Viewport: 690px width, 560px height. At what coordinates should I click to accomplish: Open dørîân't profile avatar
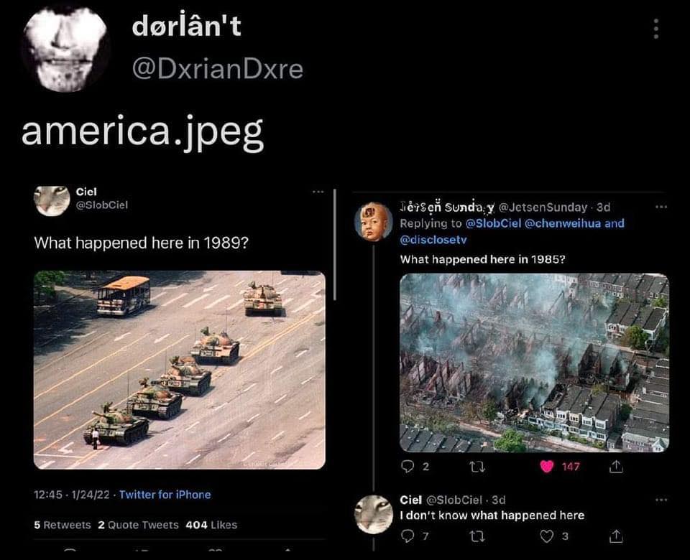coord(64,47)
